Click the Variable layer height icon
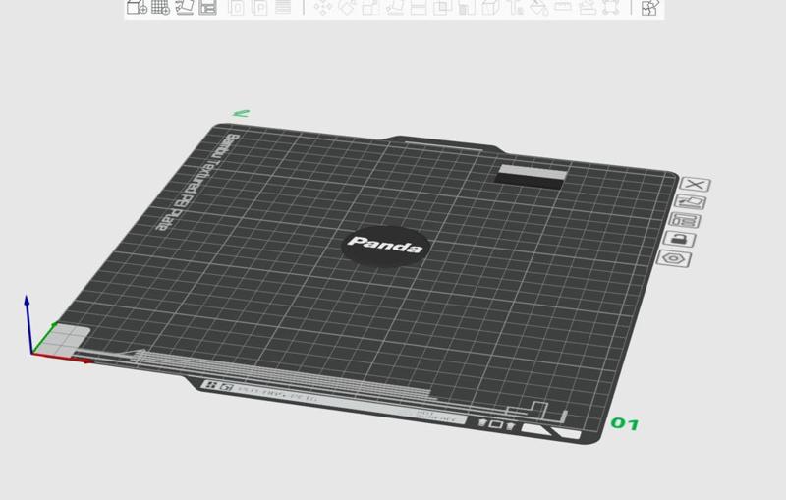Image resolution: width=786 pixels, height=500 pixels. [x=283, y=8]
